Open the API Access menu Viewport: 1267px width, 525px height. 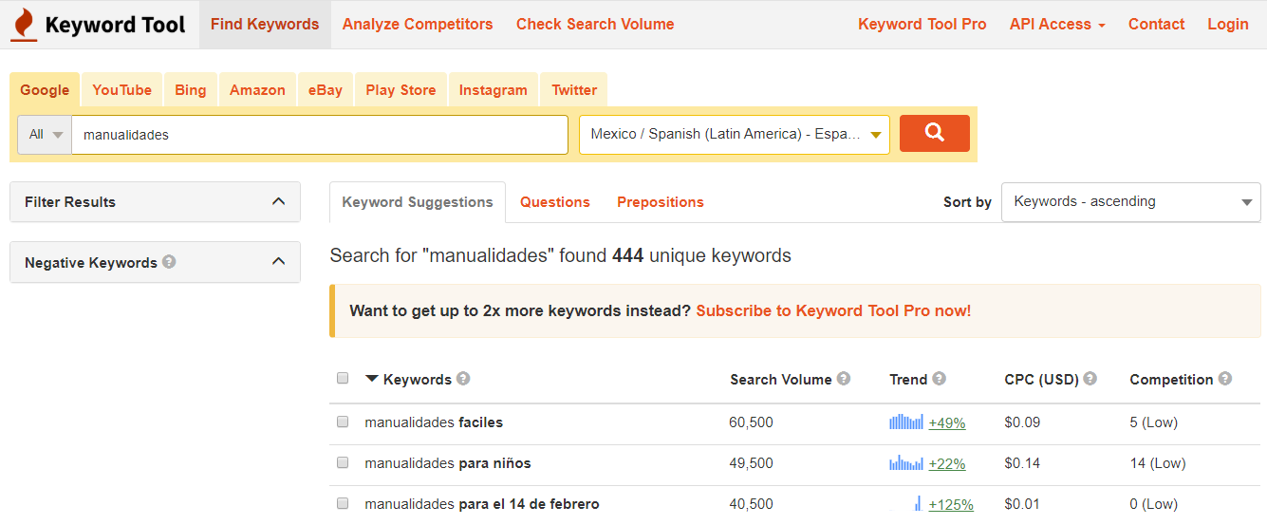click(x=1056, y=25)
